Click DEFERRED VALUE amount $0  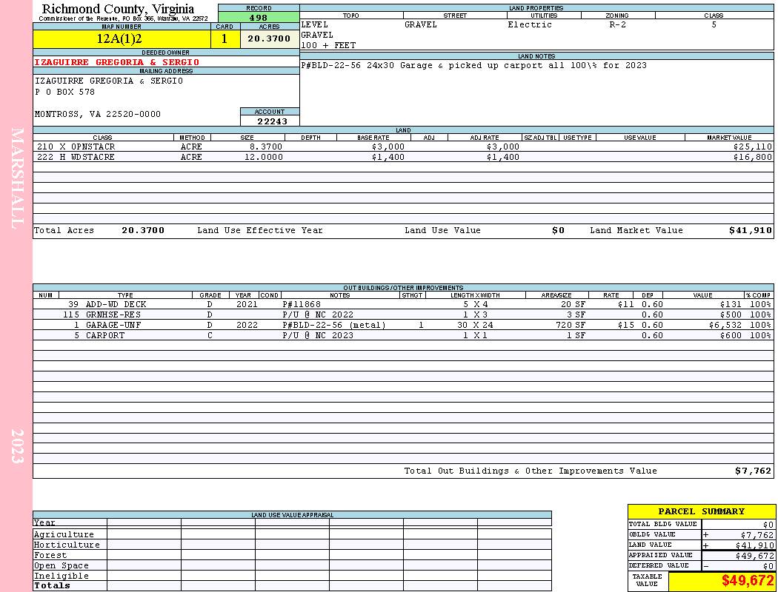[x=768, y=566]
